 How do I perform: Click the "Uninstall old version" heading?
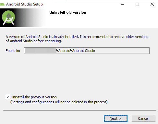[x=67, y=13]
